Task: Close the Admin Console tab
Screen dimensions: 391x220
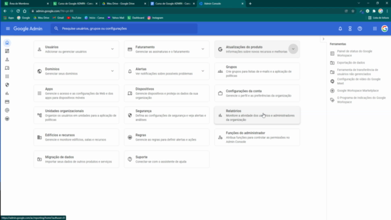Action: tap(243, 4)
